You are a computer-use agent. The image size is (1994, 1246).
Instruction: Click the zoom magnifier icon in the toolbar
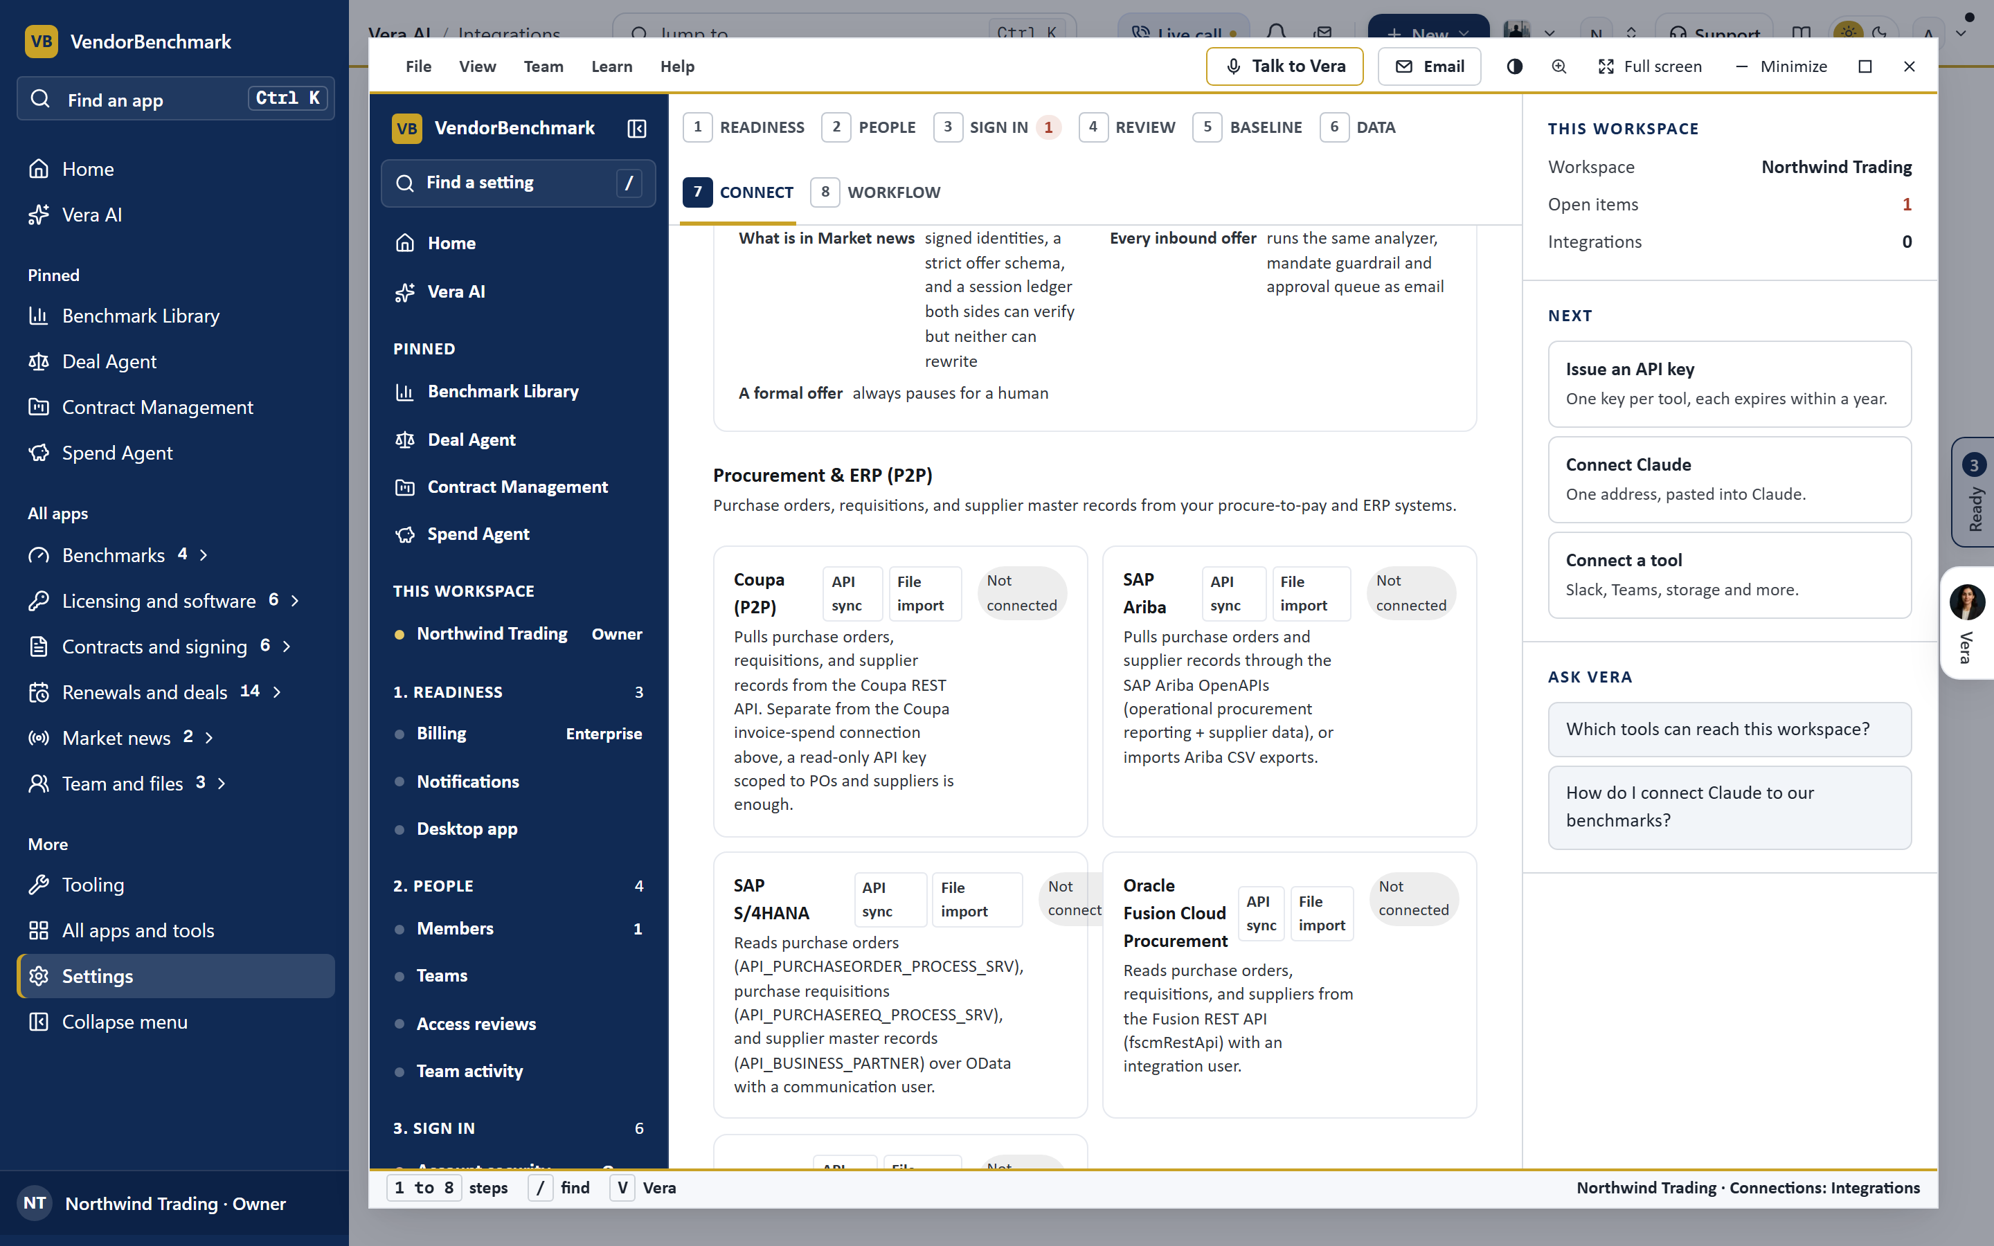click(x=1559, y=66)
